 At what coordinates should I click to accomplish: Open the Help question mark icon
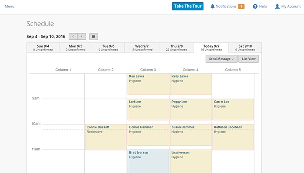(255, 6)
